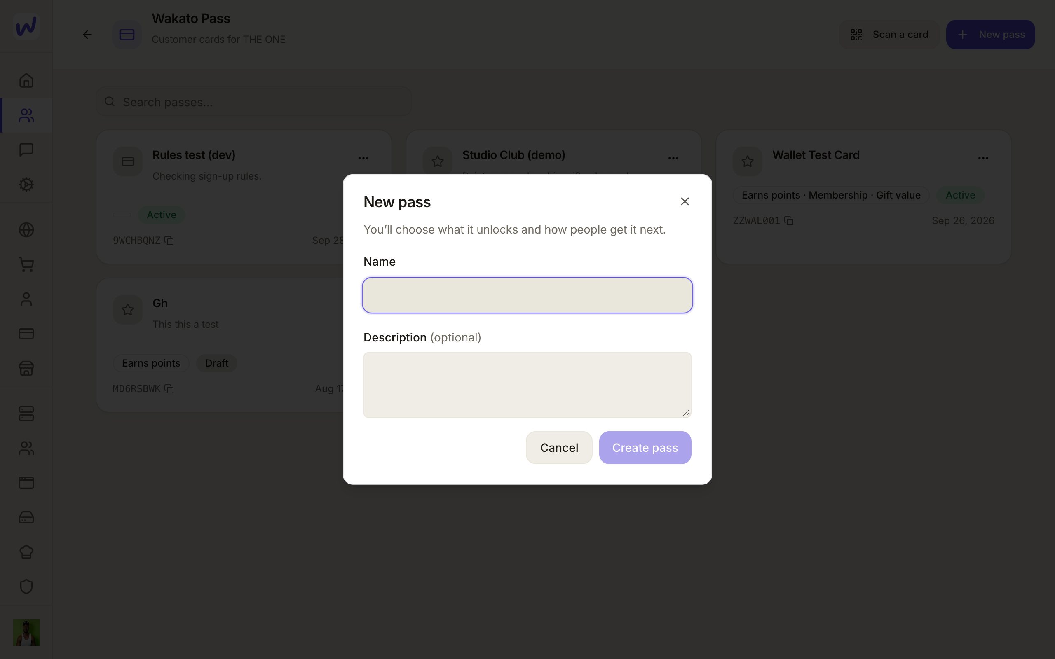
Task: Open the Home sidebar icon
Action: (x=26, y=80)
